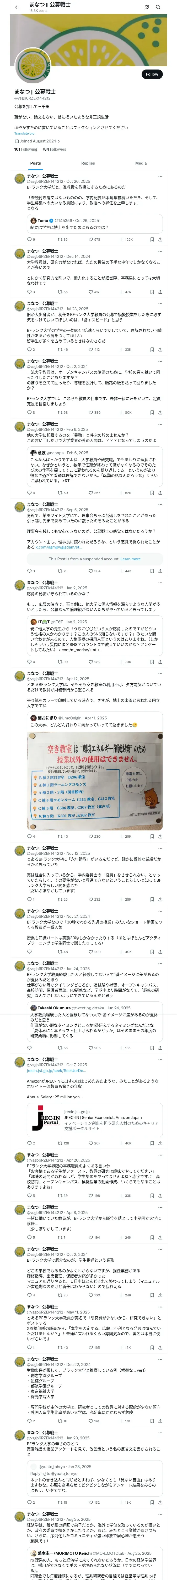The height and width of the screenshot is (1580, 177).
Task: Click the Grok icon beside search
Action: [x=147, y=7]
